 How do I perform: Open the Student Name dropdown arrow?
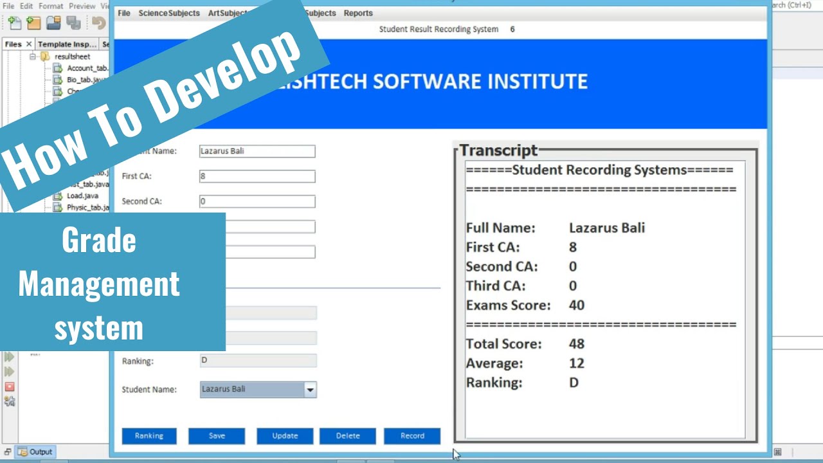pyautogui.click(x=310, y=390)
